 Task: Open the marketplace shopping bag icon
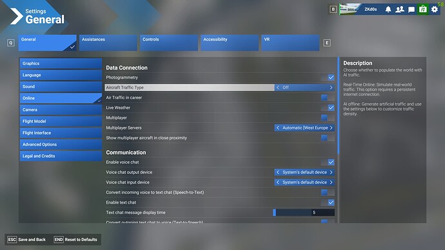point(423,10)
